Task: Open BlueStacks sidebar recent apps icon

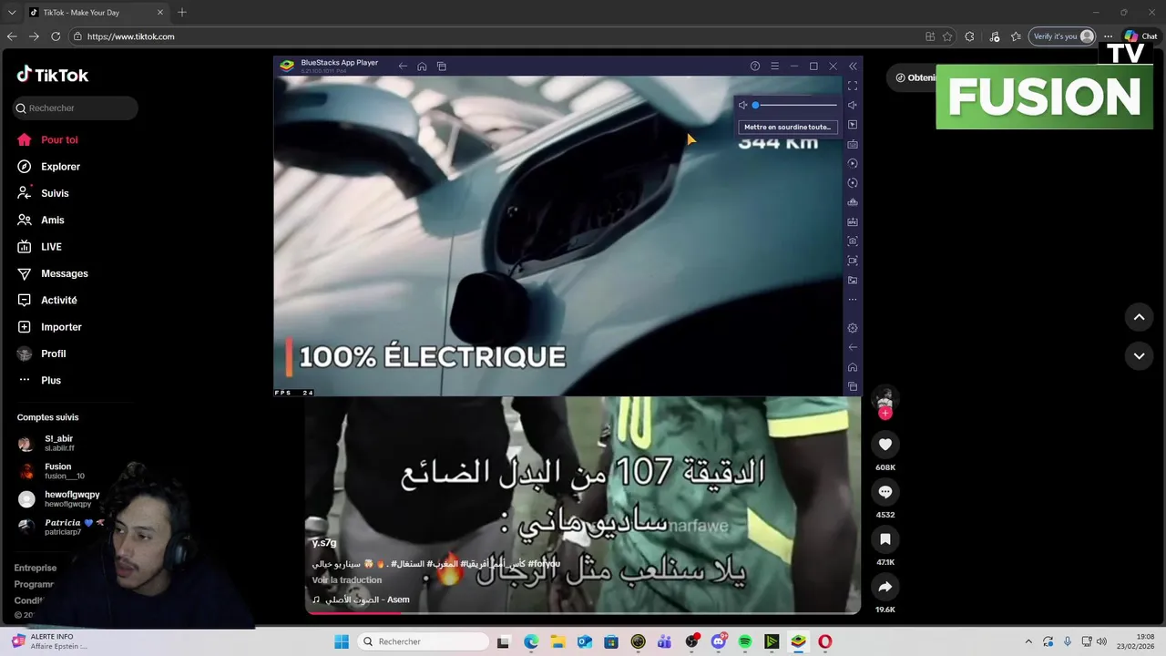Action: (853, 386)
